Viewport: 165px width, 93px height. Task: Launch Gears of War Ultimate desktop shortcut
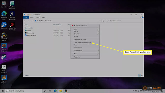coord(12,26)
